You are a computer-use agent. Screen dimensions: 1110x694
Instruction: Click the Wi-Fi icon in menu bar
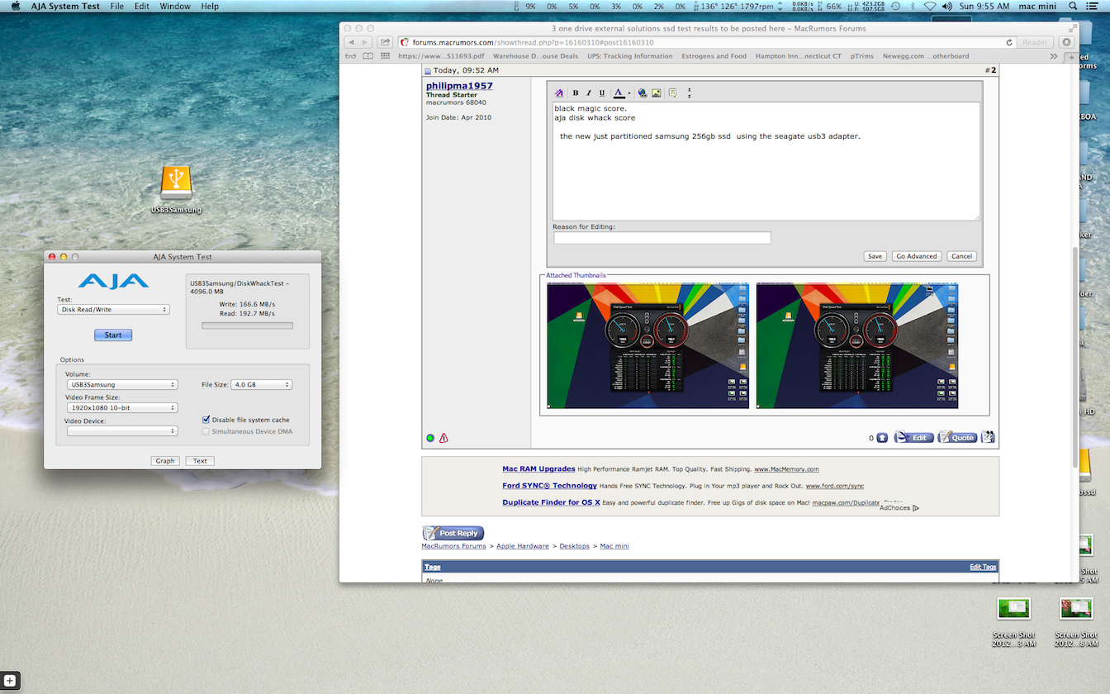click(x=931, y=6)
